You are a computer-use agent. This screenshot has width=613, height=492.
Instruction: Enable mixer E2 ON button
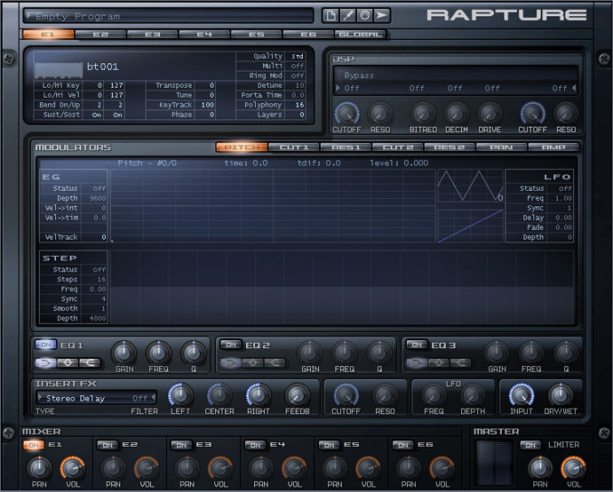point(107,445)
